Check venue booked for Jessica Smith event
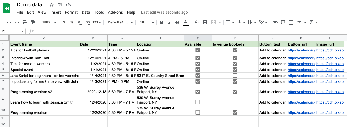Screen dimensions: 347x127 [235, 102]
